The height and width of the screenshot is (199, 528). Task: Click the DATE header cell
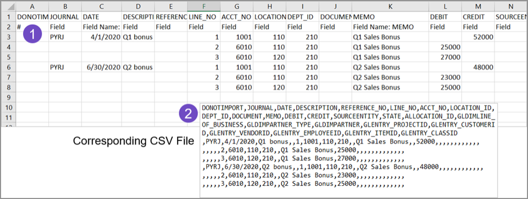[101, 16]
